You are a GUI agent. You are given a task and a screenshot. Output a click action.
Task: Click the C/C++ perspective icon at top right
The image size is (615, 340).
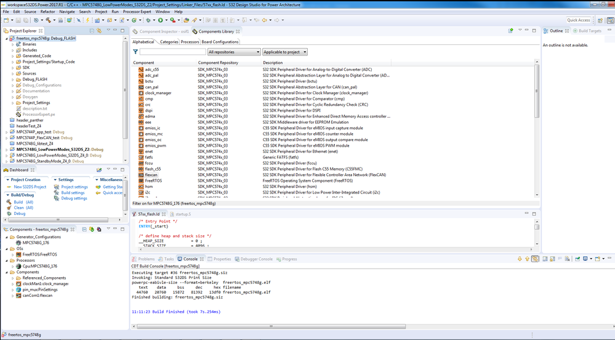(x=611, y=20)
